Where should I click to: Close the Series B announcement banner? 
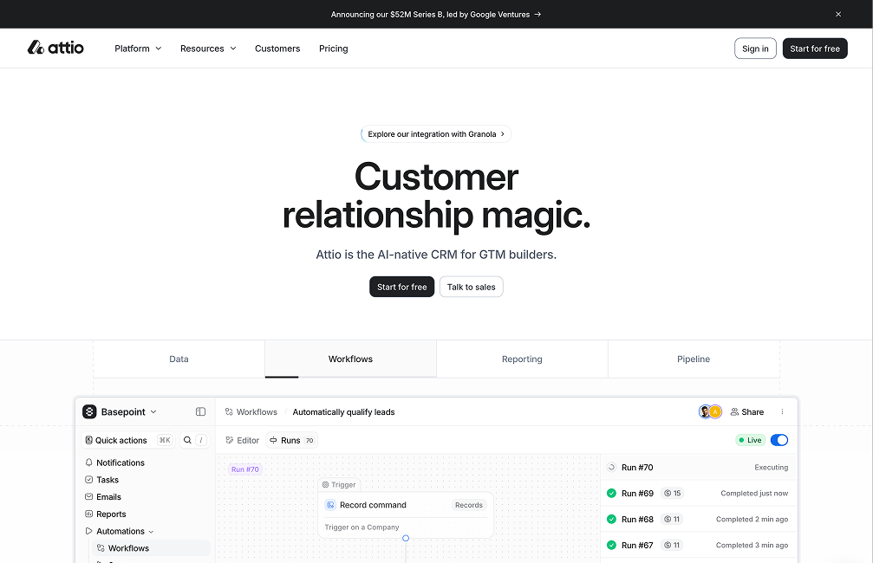click(837, 14)
